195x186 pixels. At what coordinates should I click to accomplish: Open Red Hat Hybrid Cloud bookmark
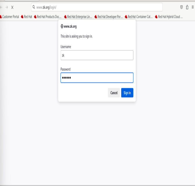(x=169, y=17)
